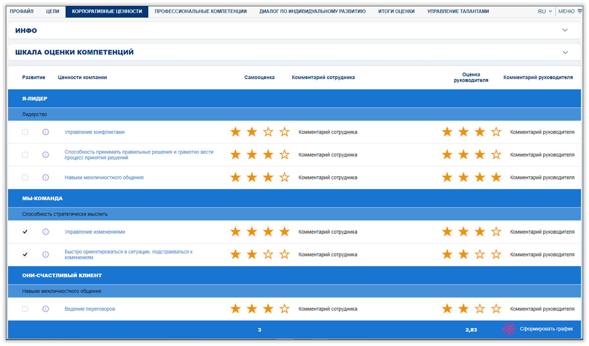Set self-rating first star for Управление изменениями

tap(235, 232)
